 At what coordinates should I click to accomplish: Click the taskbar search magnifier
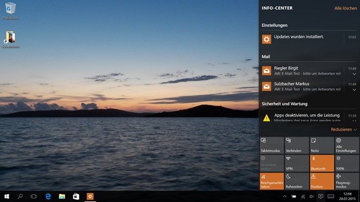20,196
